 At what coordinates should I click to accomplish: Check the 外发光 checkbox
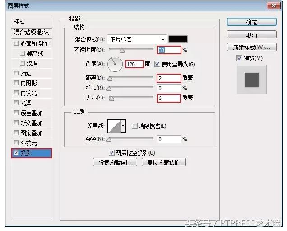tap(16, 142)
